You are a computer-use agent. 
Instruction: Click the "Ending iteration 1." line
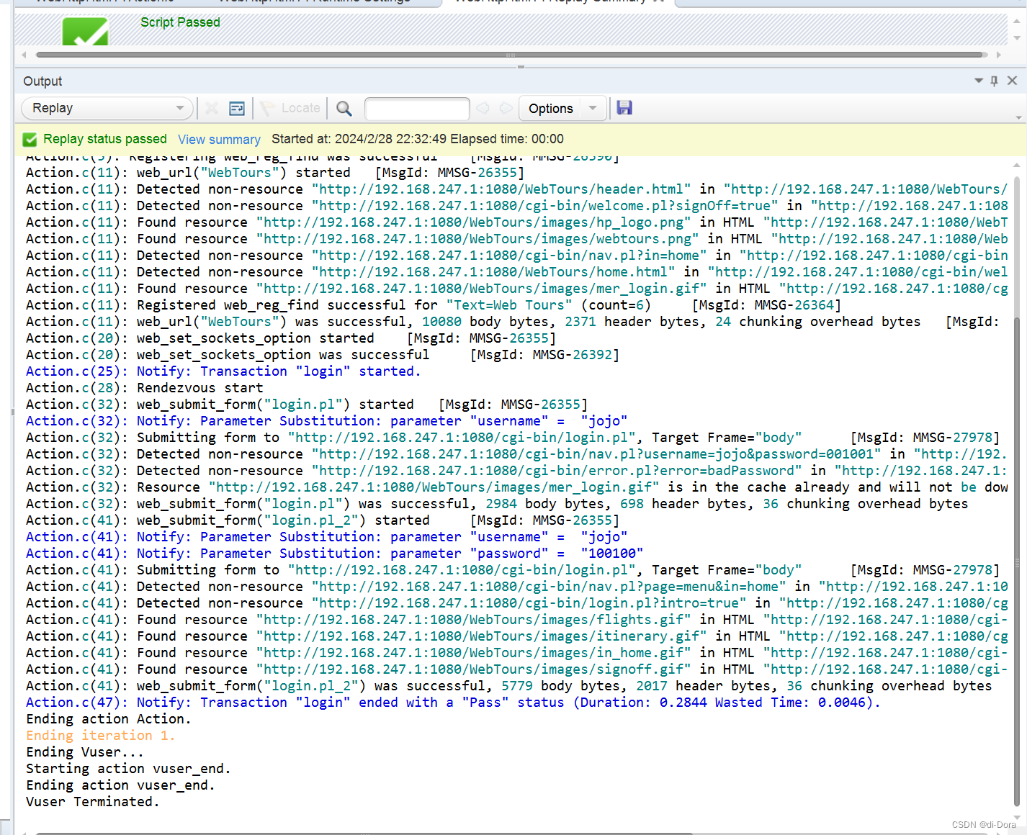[x=101, y=736]
